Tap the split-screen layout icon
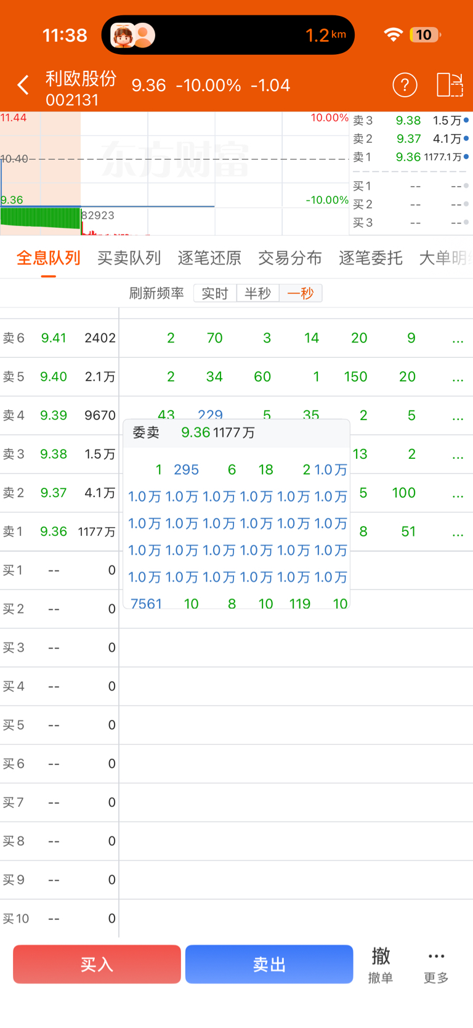473x1028 pixels. (x=450, y=85)
